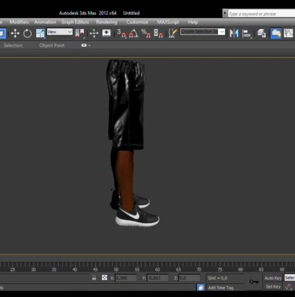The height and width of the screenshot is (297, 295).
Task: Click the Y coordinate field
Action: (x=157, y=278)
